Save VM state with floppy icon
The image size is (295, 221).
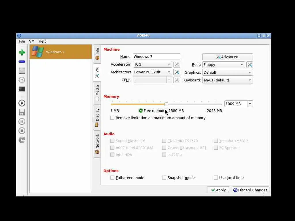[22, 112]
